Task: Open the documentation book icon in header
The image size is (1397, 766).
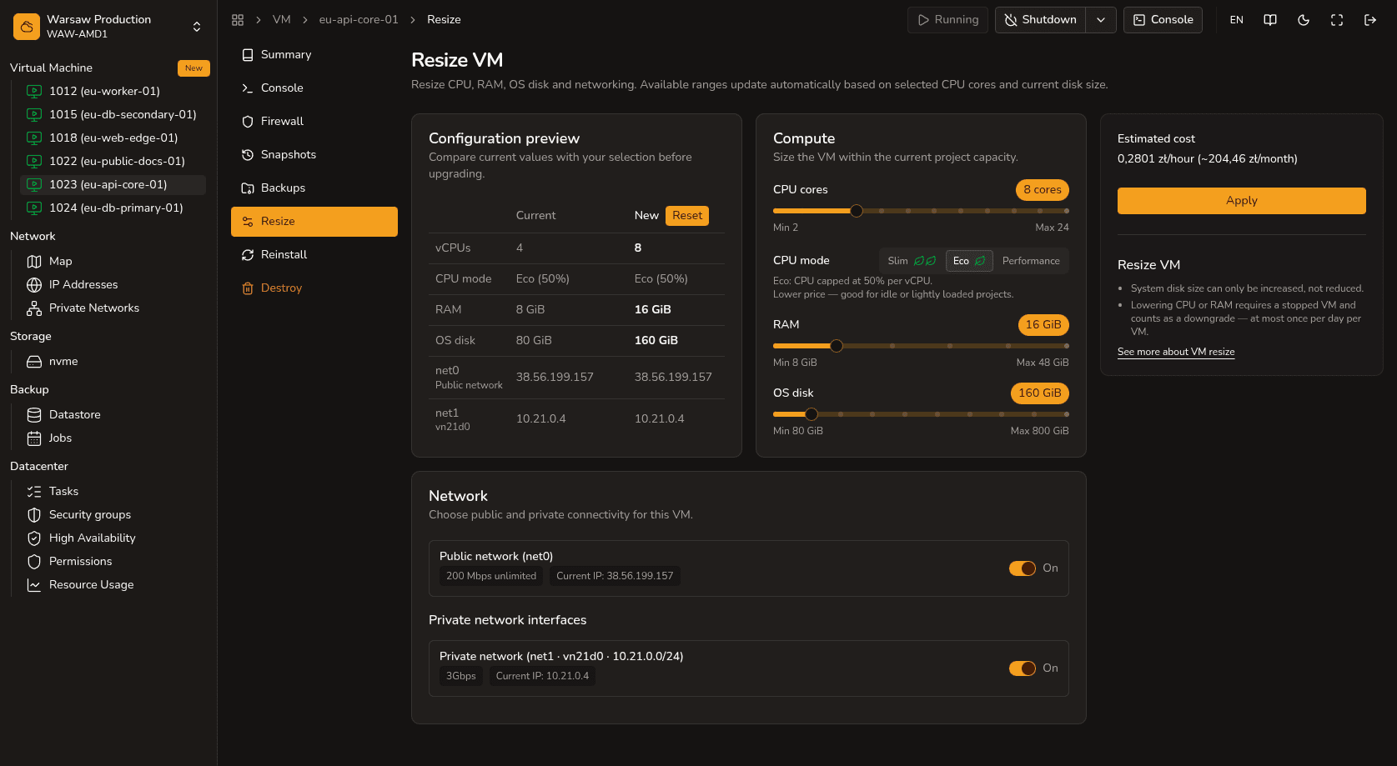Action: point(1270,20)
